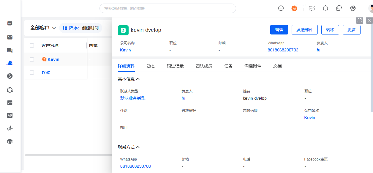Open the AD advertising icon in sidebar
The width and height of the screenshot is (373, 173).
click(x=10, y=115)
